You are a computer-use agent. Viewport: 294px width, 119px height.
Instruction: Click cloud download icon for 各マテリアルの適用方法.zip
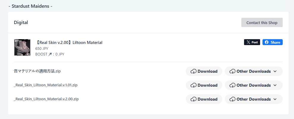tap(193, 71)
